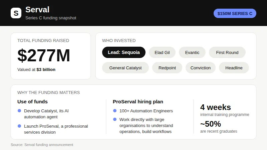The width and height of the screenshot is (267, 150).
Task: Click the Launch ProServal professional services item
Action: coord(56,129)
